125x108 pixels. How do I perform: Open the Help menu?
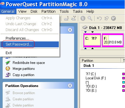pos(90,12)
